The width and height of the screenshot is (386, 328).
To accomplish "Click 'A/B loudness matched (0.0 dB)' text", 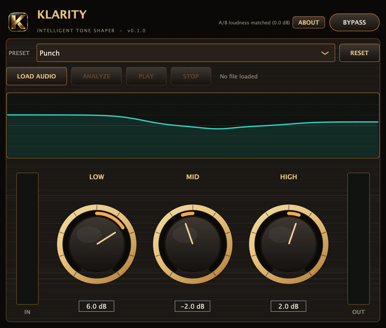I will click(254, 23).
